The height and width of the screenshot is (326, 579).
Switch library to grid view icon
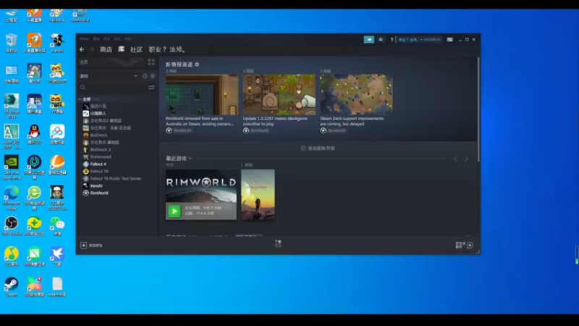coord(151,62)
